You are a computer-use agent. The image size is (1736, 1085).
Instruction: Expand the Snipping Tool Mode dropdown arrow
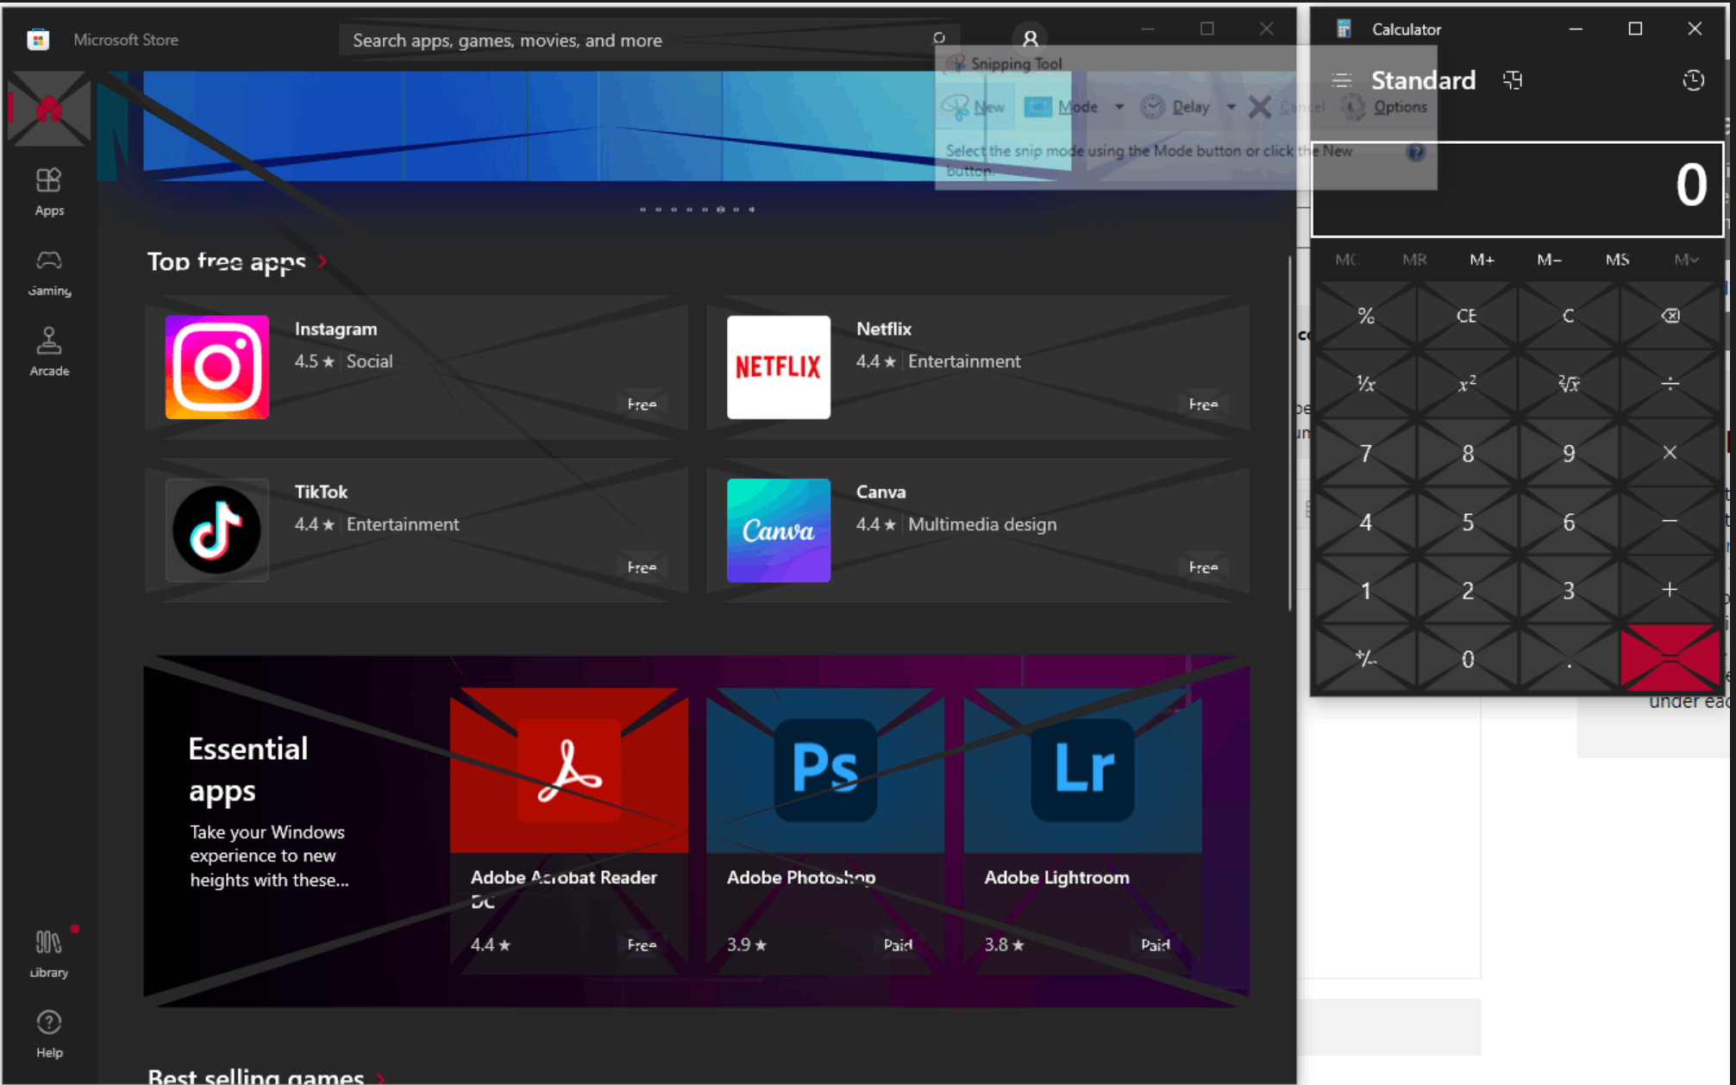[1119, 107]
